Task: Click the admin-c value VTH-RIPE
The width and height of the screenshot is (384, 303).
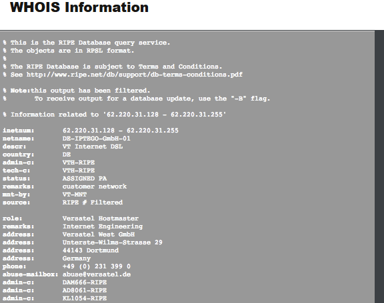Action: 79,162
